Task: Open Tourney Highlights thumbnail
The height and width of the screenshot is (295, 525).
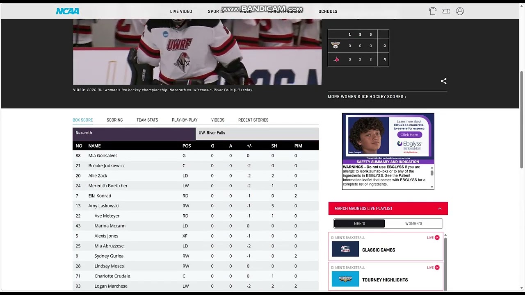Action: [x=345, y=279]
